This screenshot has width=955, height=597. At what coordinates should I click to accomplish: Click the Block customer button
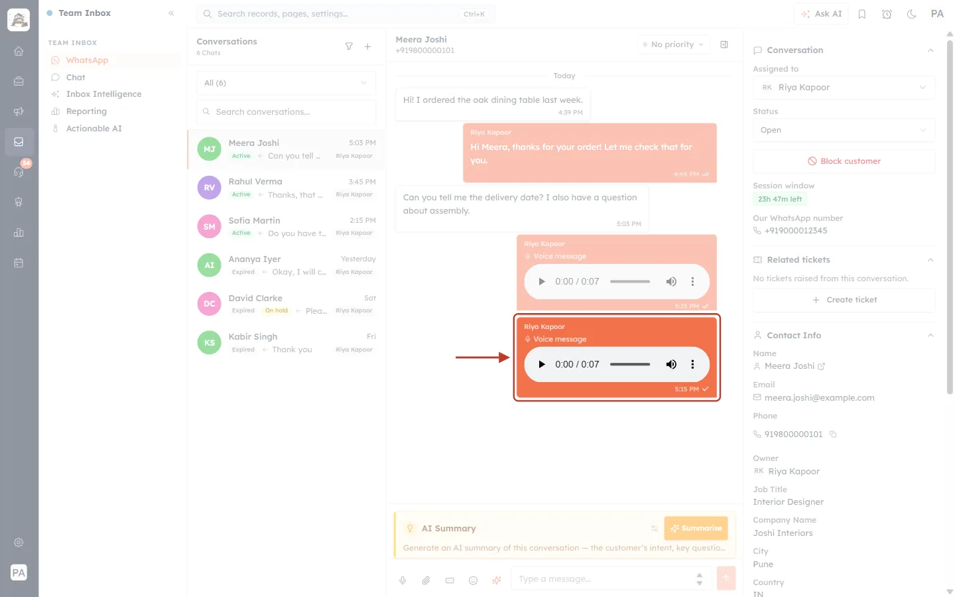[x=844, y=161]
